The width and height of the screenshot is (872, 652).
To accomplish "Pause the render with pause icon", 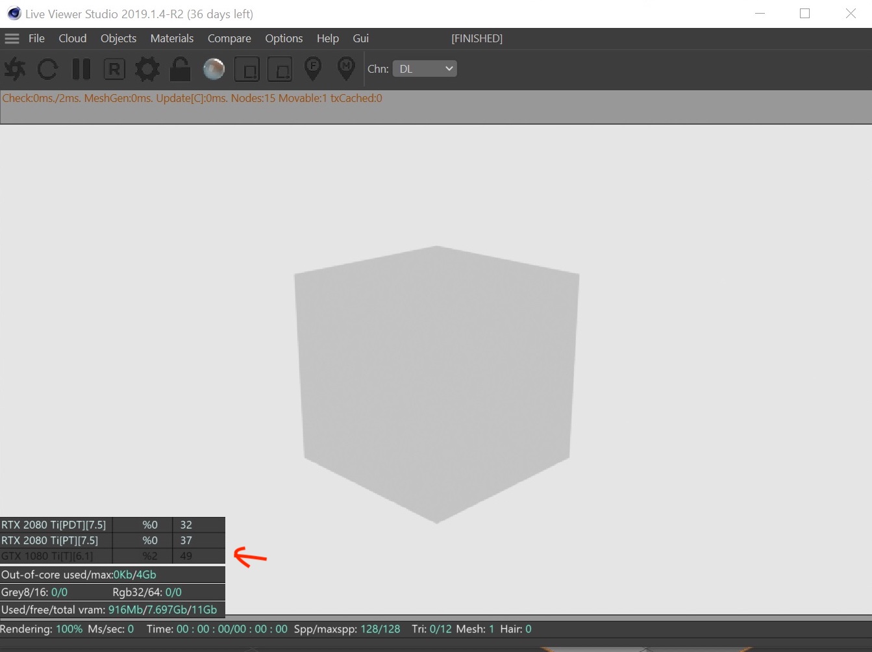I will coord(81,69).
